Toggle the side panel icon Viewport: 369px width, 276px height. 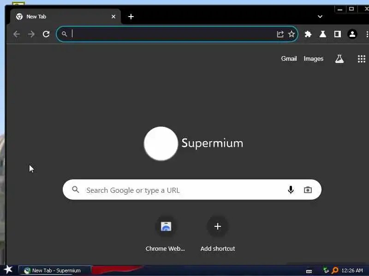[338, 34]
